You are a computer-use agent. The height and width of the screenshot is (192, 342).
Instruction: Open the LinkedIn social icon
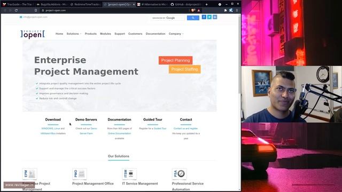pos(215,17)
